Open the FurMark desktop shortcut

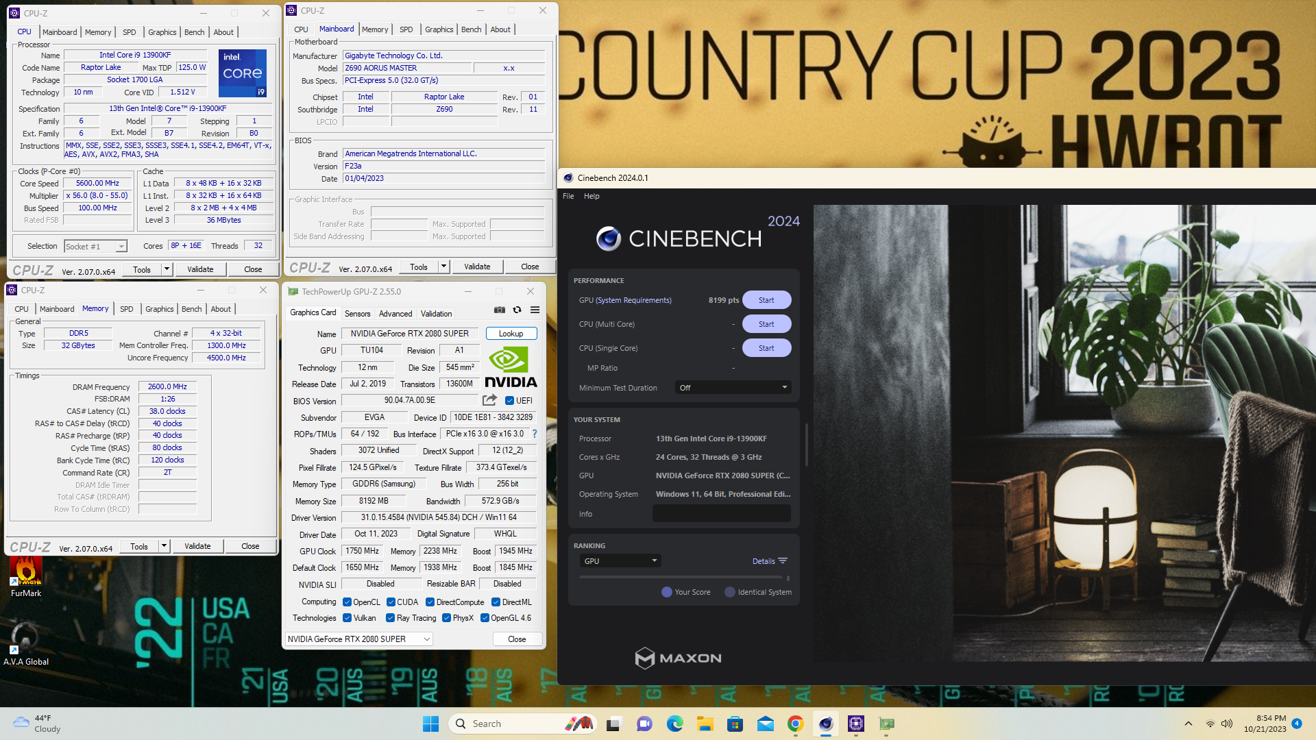pyautogui.click(x=26, y=577)
